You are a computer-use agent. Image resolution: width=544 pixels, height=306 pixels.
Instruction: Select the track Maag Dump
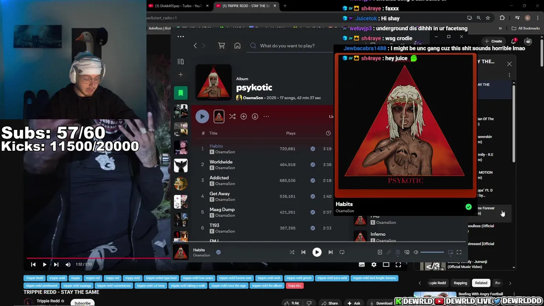click(x=222, y=210)
